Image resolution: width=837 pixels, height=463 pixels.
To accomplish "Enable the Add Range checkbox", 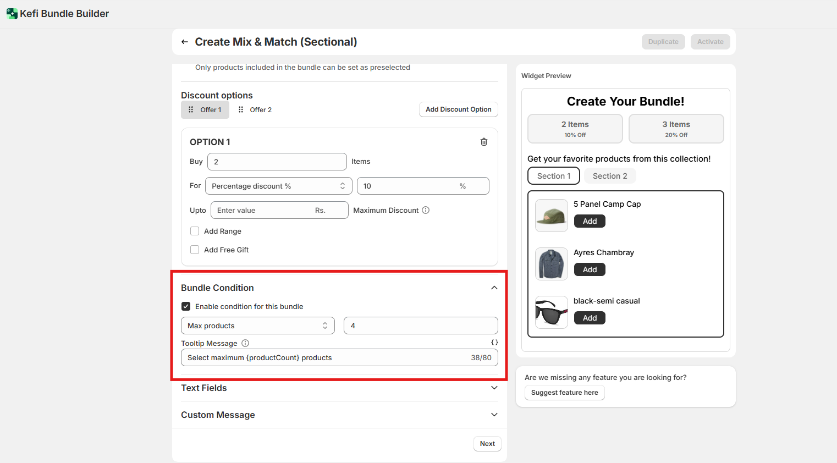I will pos(195,231).
